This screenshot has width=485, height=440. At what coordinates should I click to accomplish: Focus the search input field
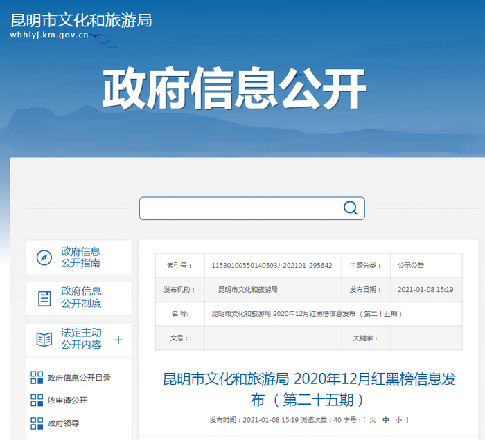click(x=252, y=208)
